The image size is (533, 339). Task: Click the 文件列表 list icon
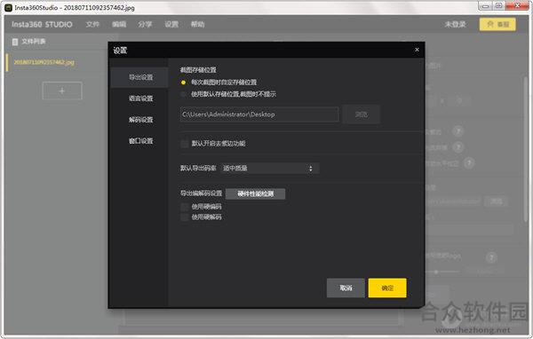tap(15, 42)
